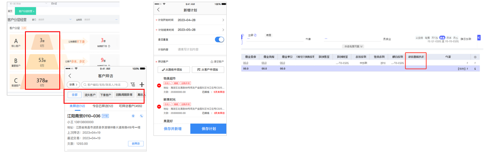This screenshot has width=498, height=157.
Task: Click the 拜访状态 column header
Action: point(361,57)
